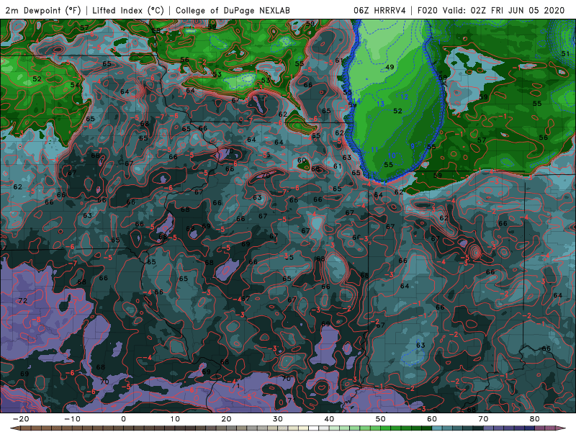Click the '30' color scale label
The image size is (576, 432).
(278, 419)
